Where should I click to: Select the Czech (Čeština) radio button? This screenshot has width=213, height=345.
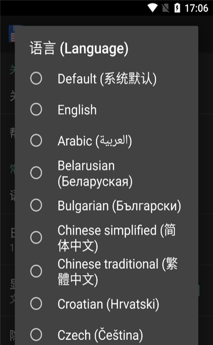(36, 335)
